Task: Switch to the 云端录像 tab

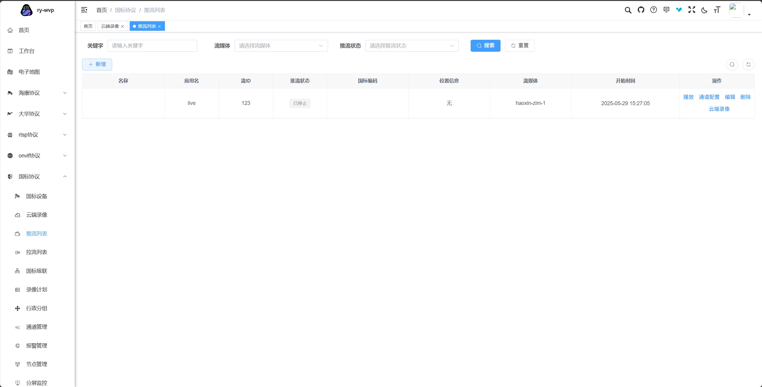Action: point(110,26)
